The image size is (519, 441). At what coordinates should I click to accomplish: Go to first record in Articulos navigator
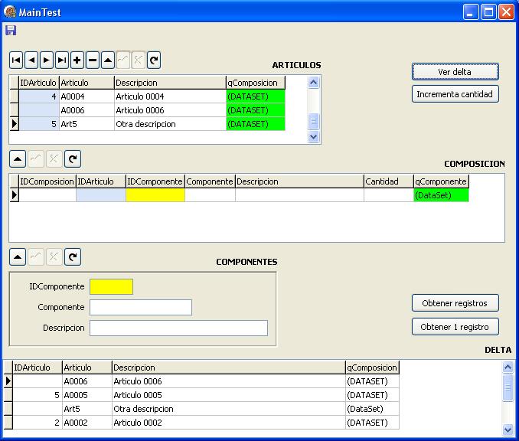(x=16, y=60)
